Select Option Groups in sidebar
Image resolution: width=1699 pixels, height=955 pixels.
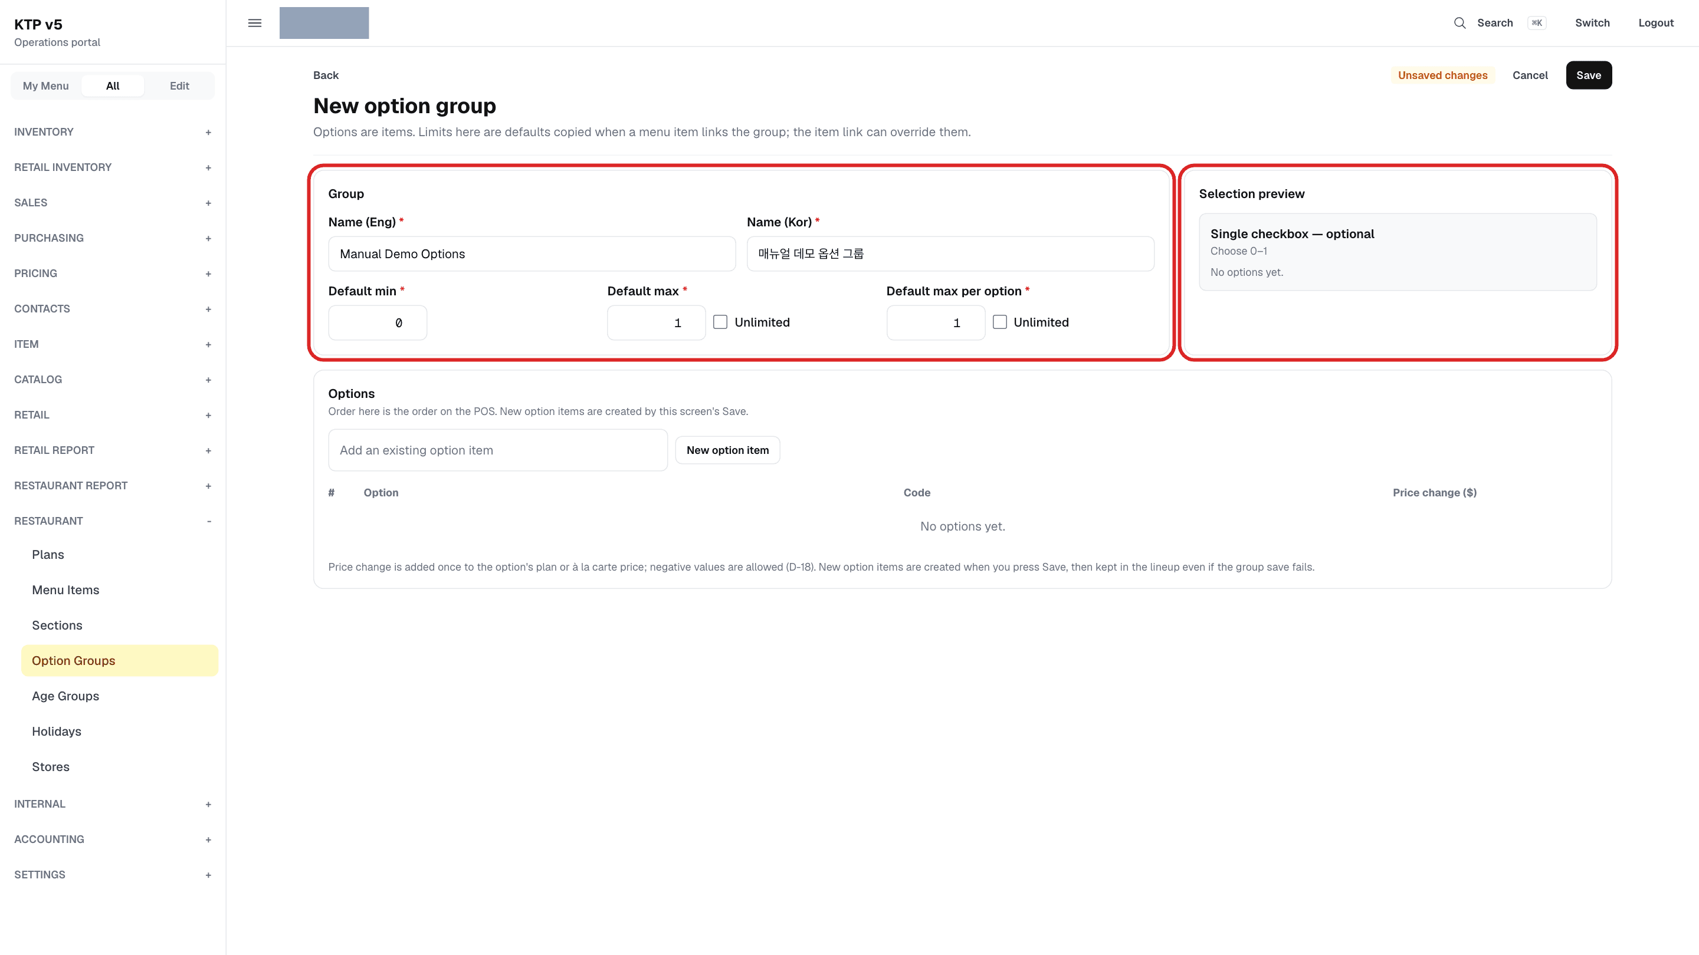[119, 660]
